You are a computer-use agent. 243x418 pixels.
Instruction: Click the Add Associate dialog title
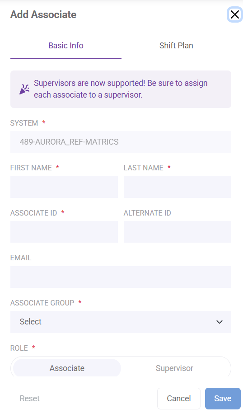[x=43, y=14]
